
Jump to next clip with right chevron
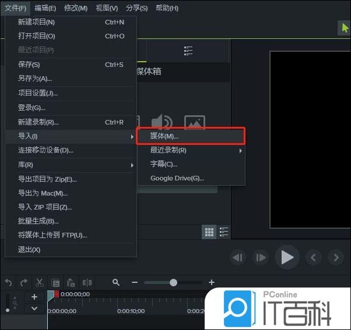coord(336,258)
